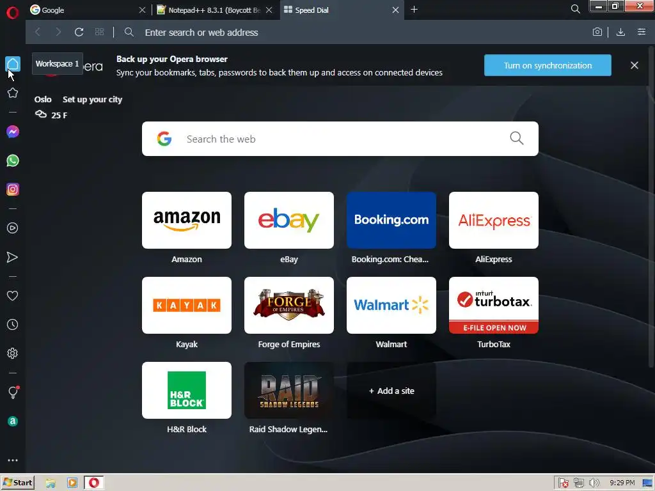Image resolution: width=655 pixels, height=491 pixels.
Task: Close the Google tab
Action: pos(142,10)
